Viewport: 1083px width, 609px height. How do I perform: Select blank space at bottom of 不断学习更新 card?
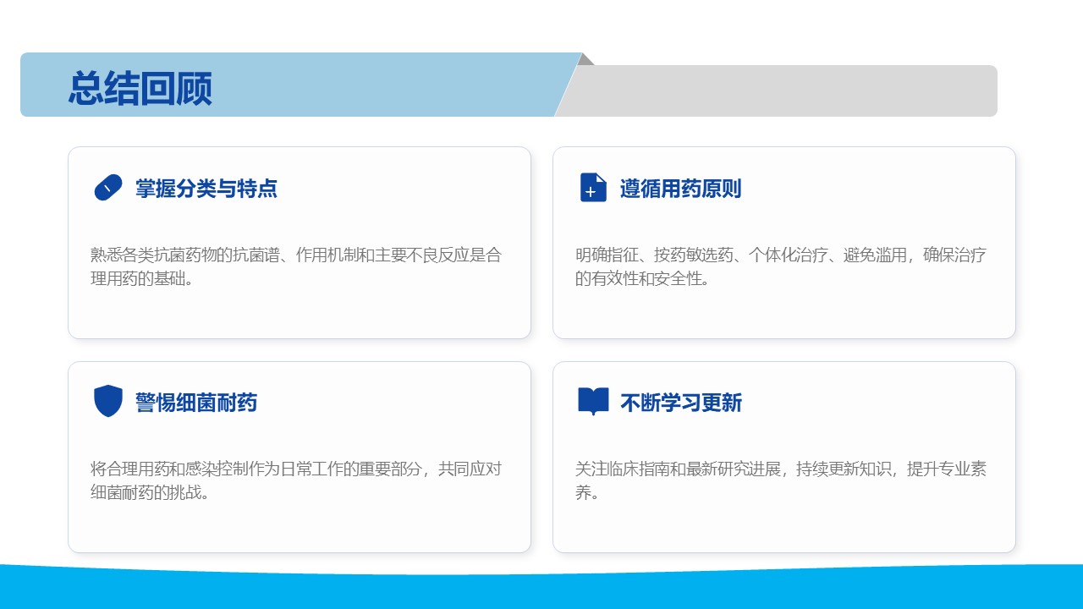[783, 529]
